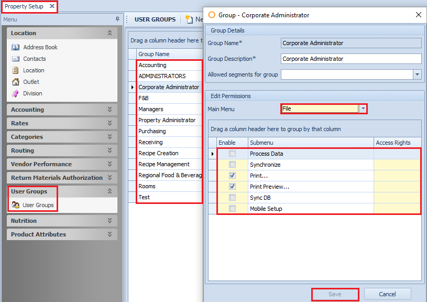This screenshot has height=302, width=427.
Task: Open the Main Menu File dropdown
Action: pyautogui.click(x=363, y=109)
